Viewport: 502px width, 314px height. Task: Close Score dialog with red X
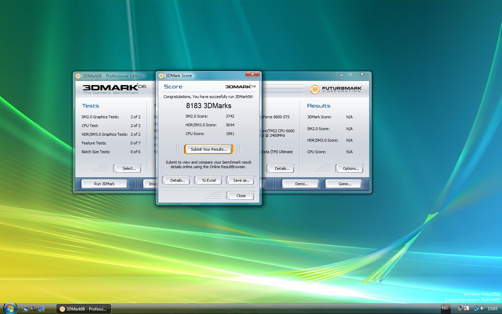click(x=252, y=74)
